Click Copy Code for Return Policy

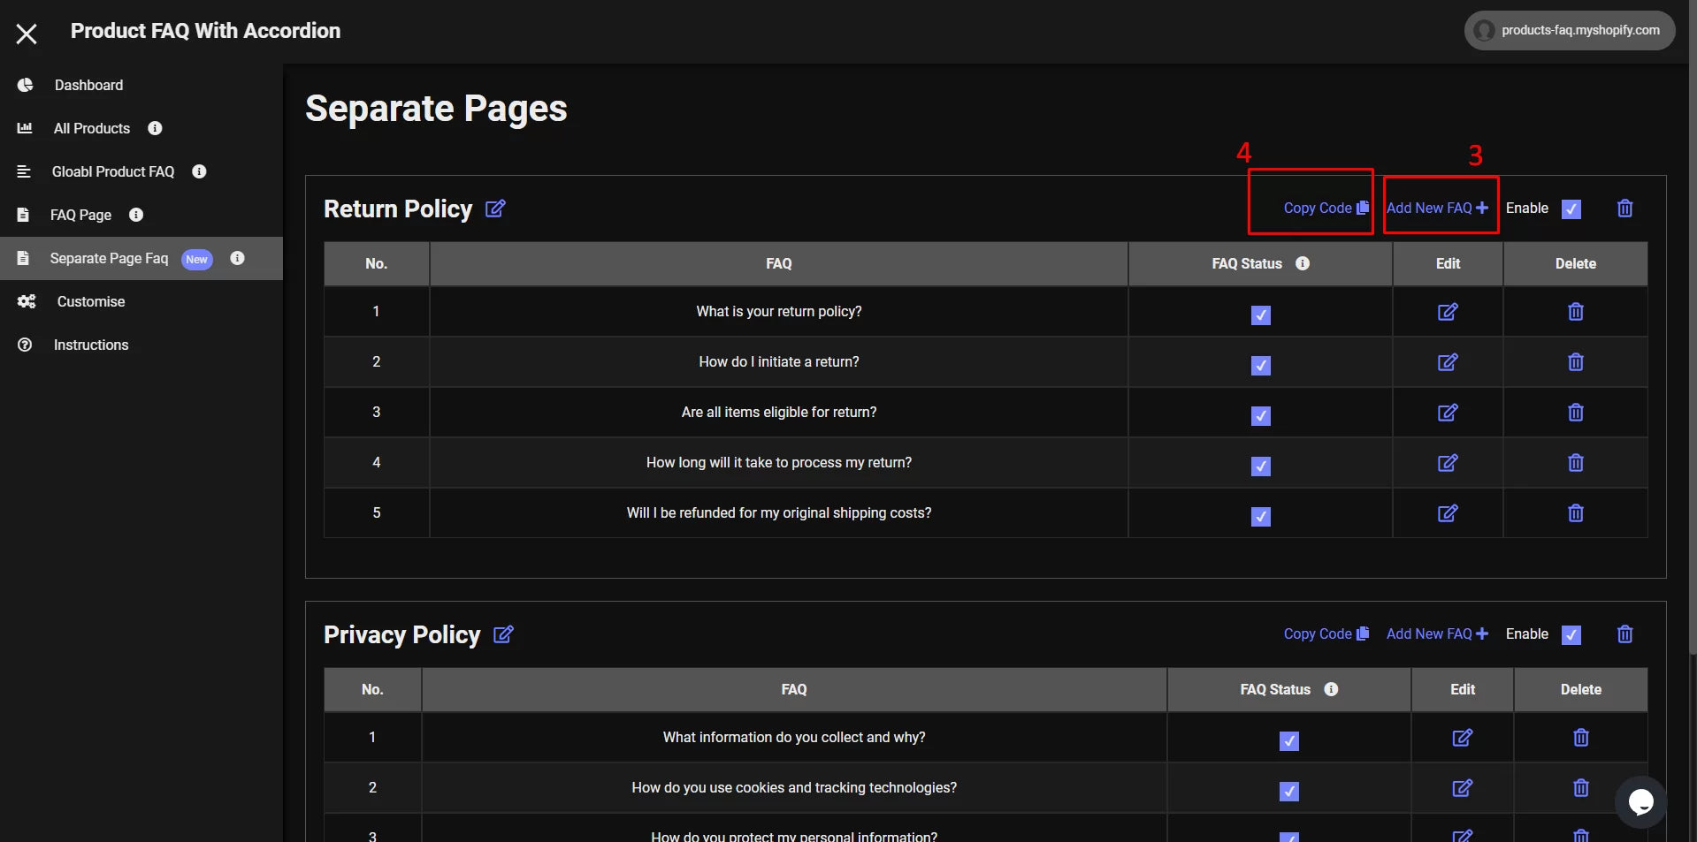[1325, 209]
